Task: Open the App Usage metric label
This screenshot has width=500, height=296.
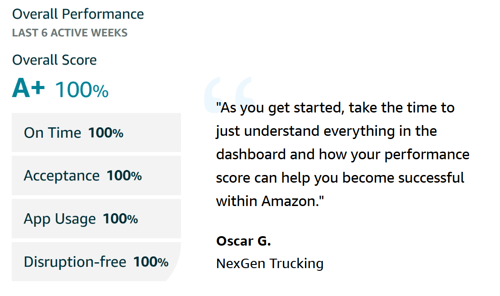Action: pos(60,219)
